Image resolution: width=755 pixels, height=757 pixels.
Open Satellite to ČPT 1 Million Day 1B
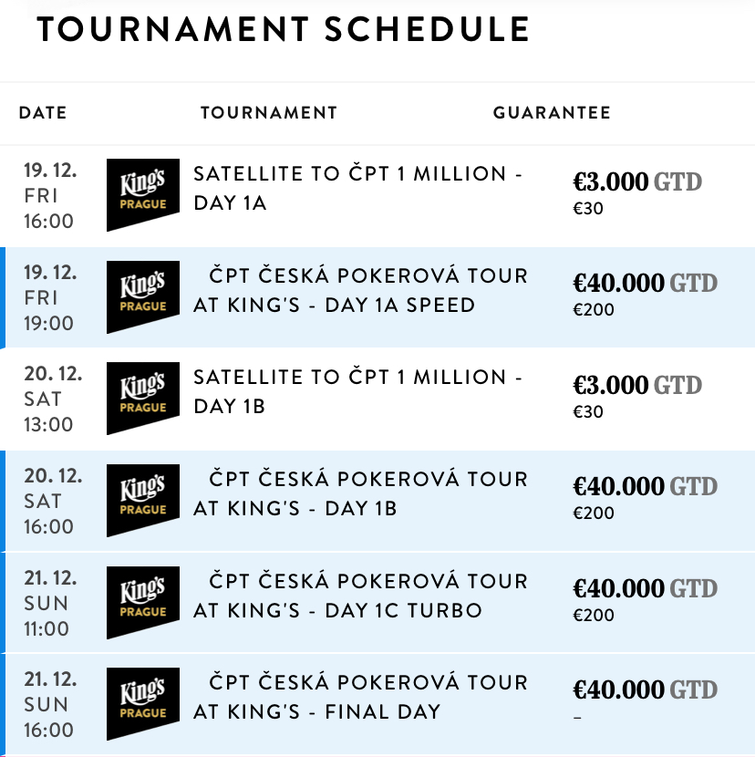[358, 391]
